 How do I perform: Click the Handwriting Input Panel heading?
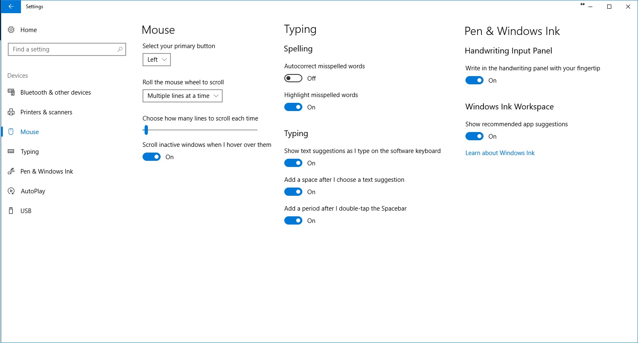pyautogui.click(x=509, y=51)
